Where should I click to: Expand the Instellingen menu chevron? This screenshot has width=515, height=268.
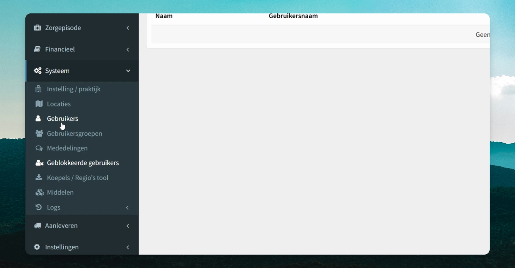(128, 247)
